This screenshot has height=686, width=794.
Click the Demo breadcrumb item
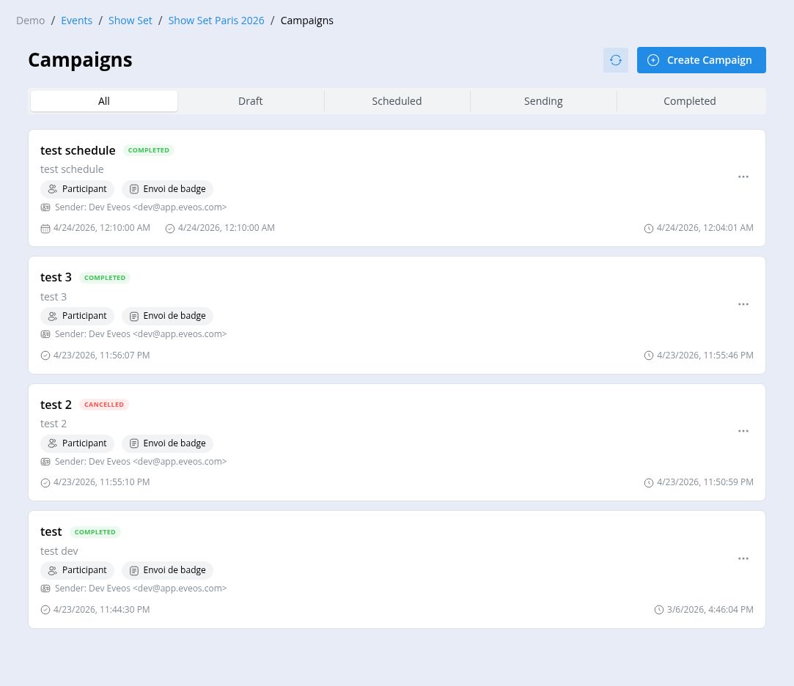(x=30, y=21)
